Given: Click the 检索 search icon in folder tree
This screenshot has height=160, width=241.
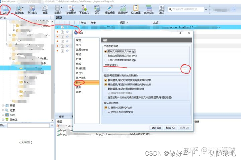Looking at the screenshot, I should coord(7,110).
